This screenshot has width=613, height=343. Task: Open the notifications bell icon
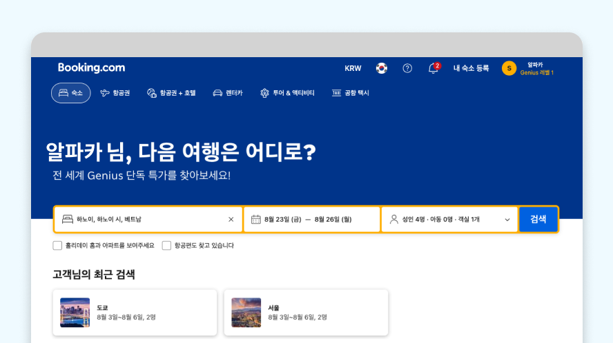(x=433, y=68)
